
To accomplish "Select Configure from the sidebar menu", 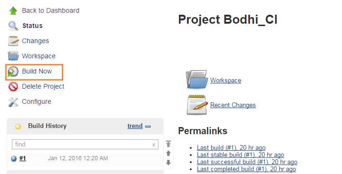I will 37,101.
